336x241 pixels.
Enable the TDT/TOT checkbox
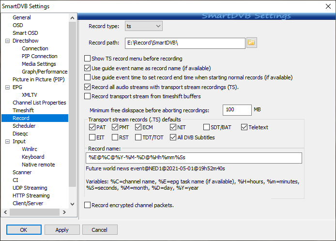tap(138, 137)
